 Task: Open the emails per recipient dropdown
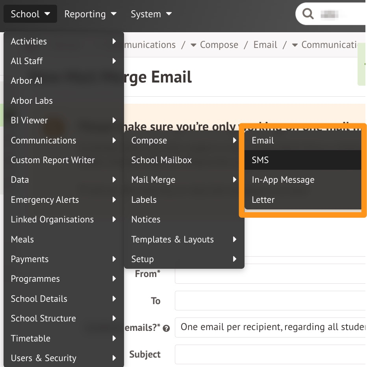(x=271, y=327)
